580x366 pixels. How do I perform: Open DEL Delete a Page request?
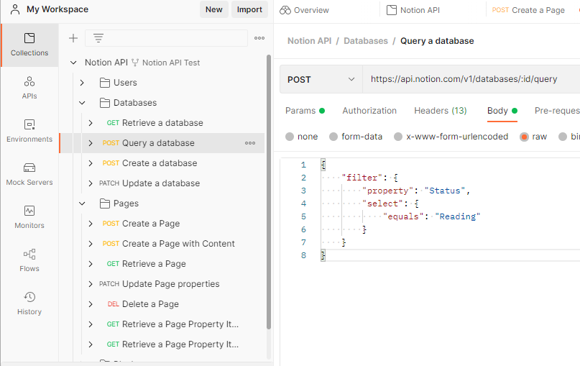[x=143, y=304]
